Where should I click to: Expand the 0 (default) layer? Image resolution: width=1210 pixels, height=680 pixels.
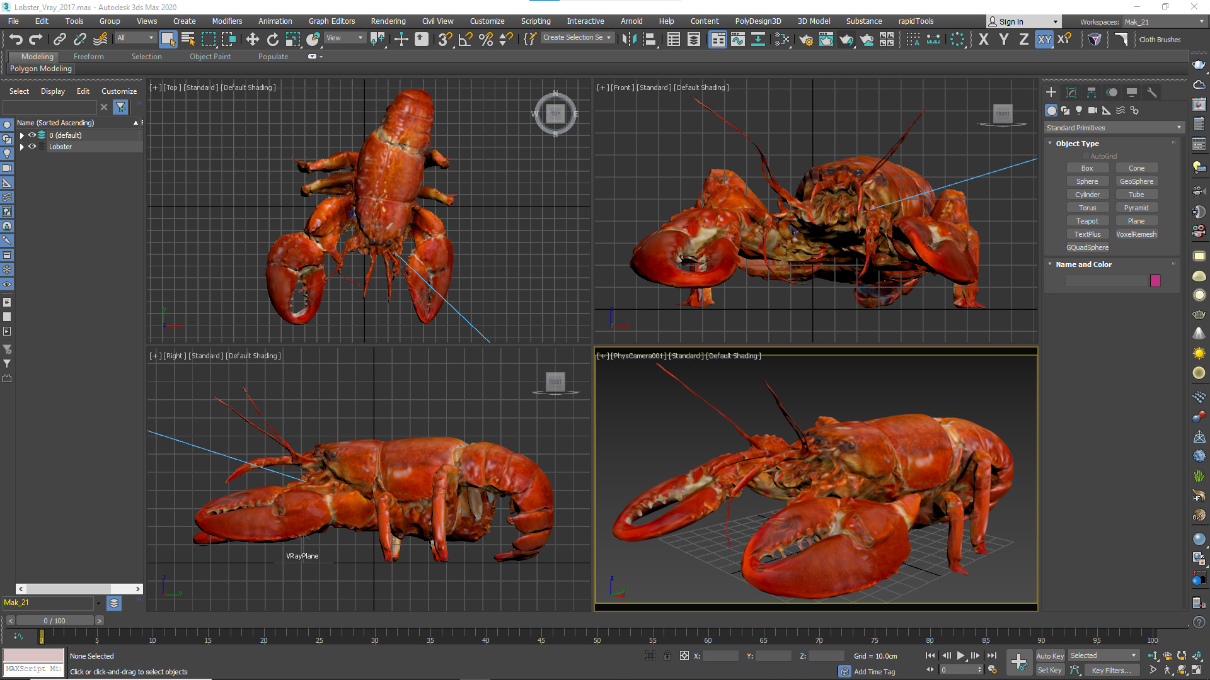click(22, 135)
